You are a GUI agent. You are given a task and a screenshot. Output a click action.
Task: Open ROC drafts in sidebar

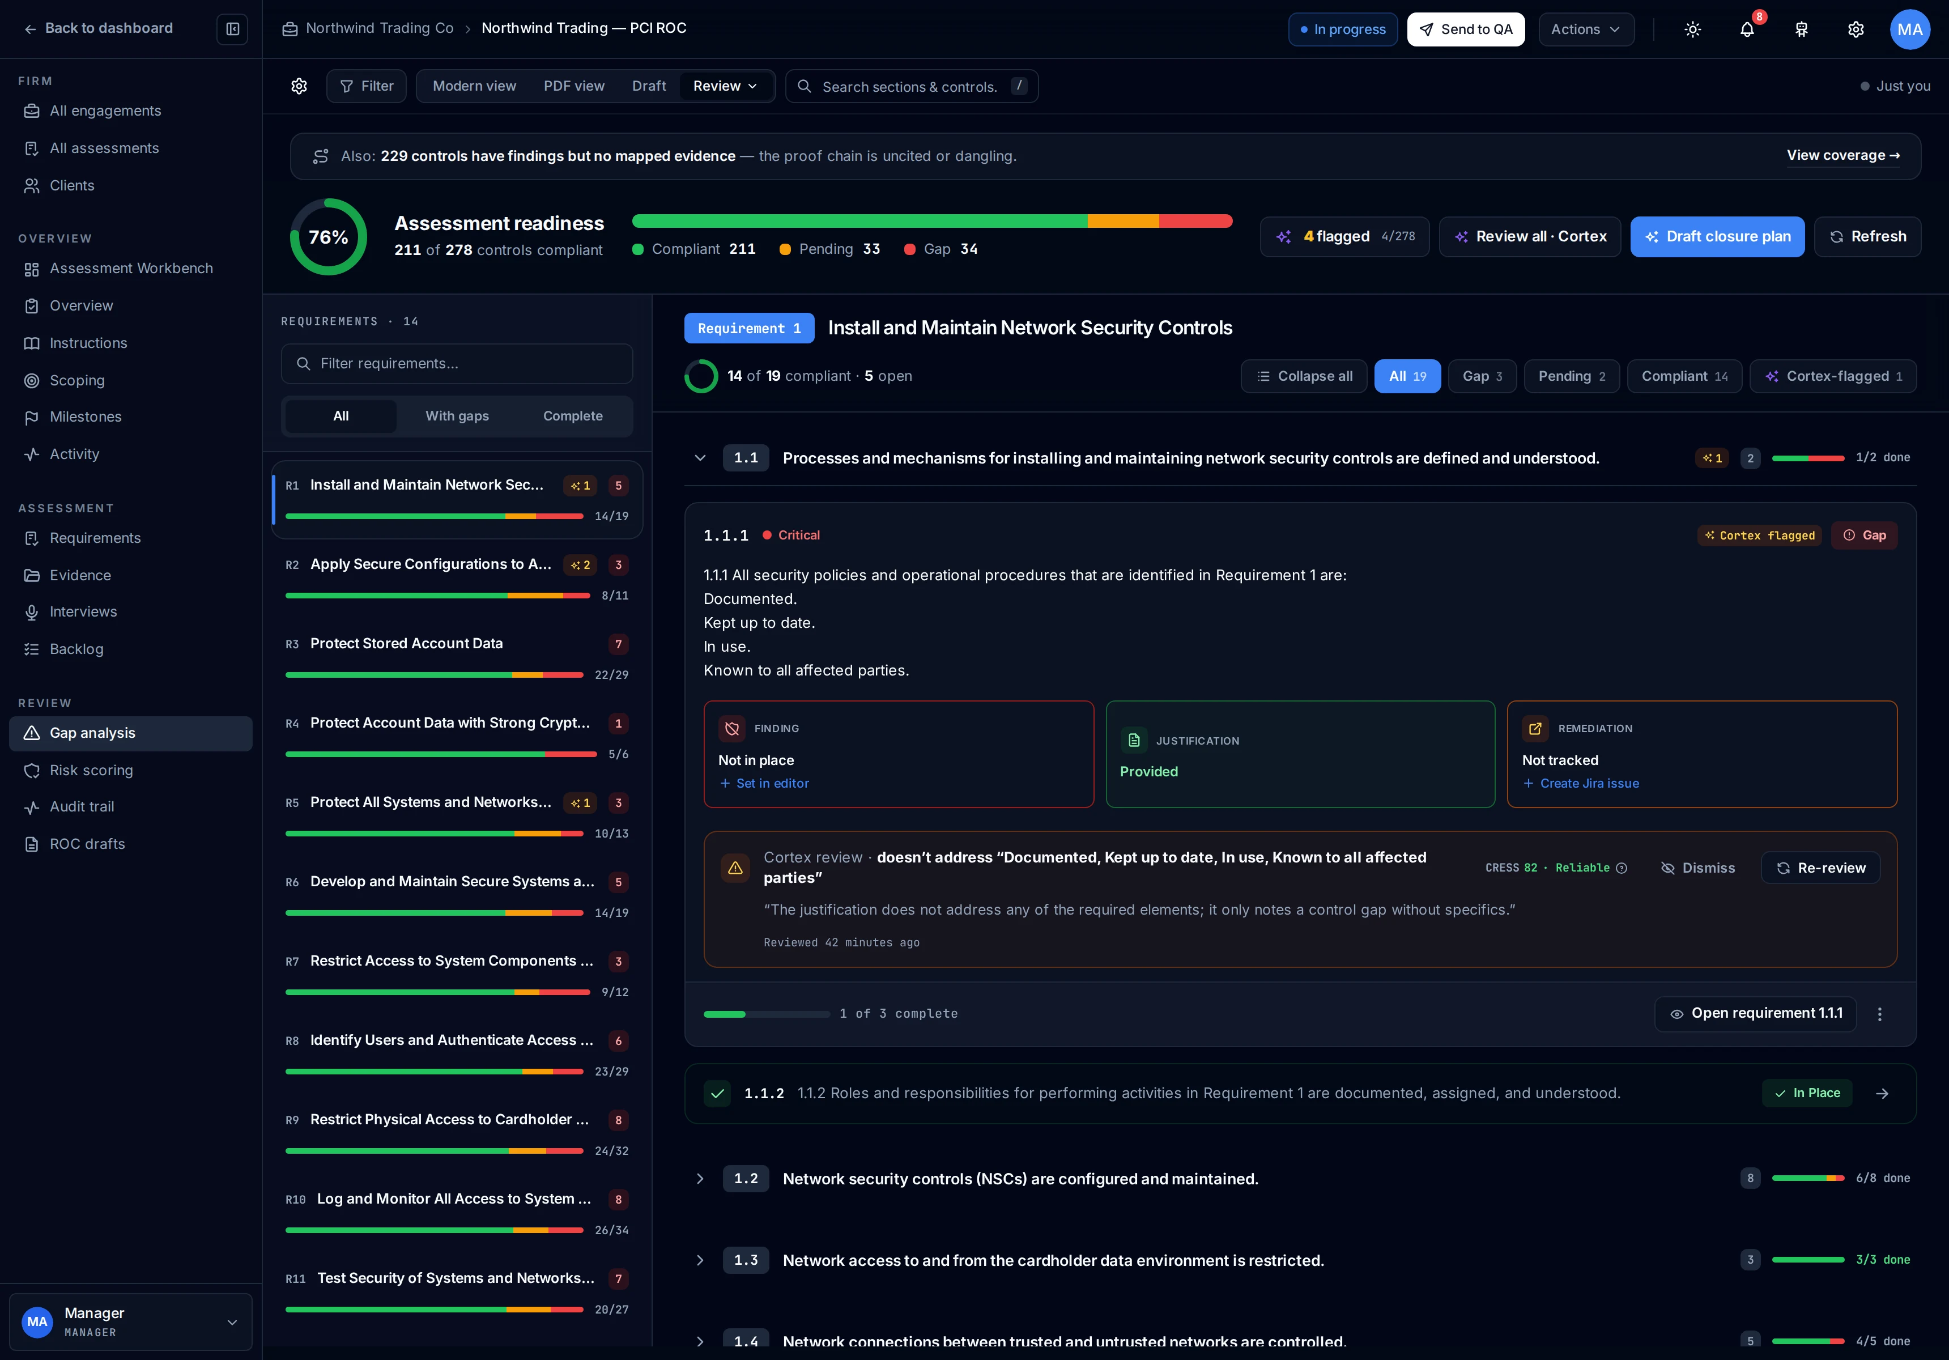pyautogui.click(x=131, y=844)
